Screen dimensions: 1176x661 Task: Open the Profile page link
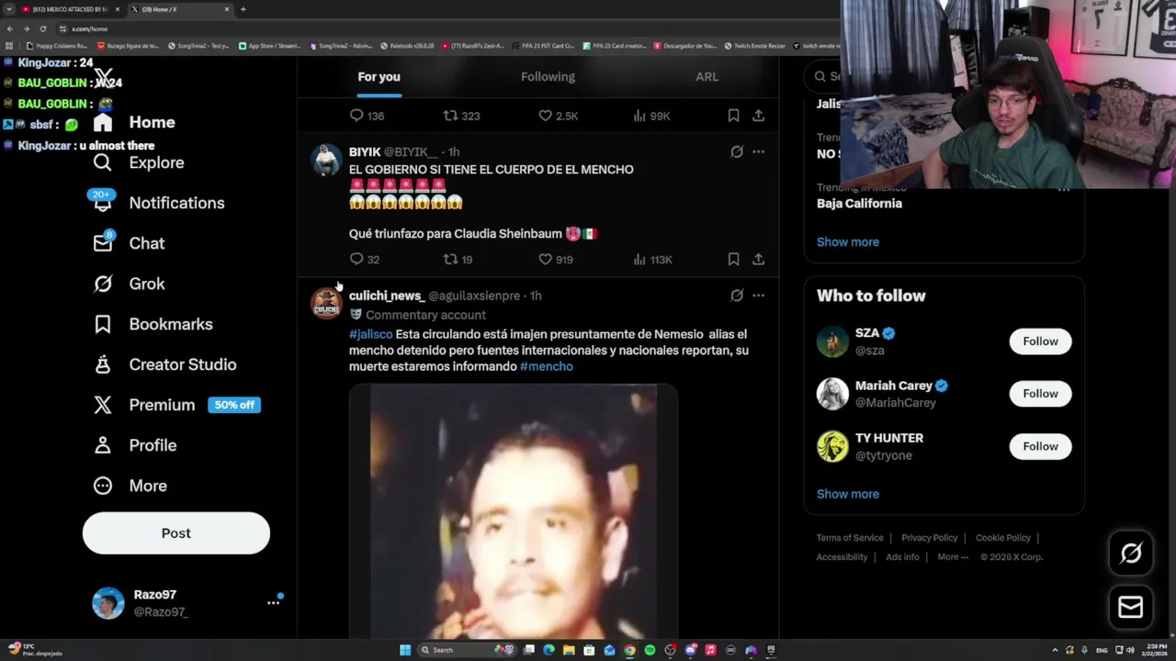[134, 445]
